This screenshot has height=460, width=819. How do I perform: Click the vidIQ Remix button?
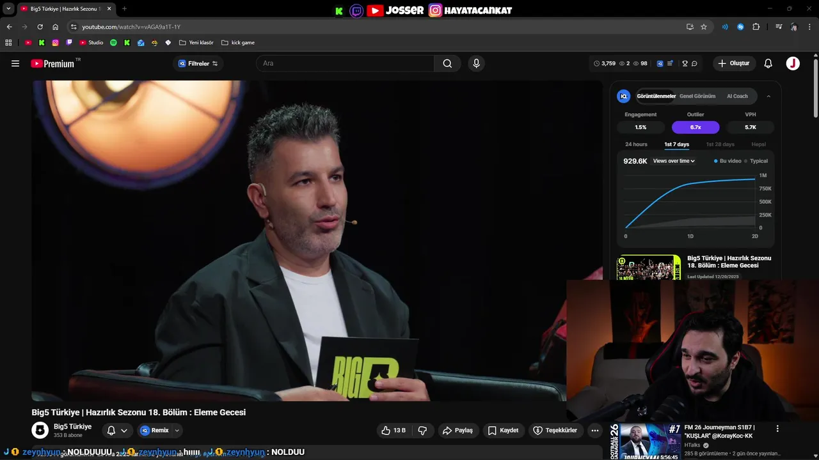coord(155,431)
